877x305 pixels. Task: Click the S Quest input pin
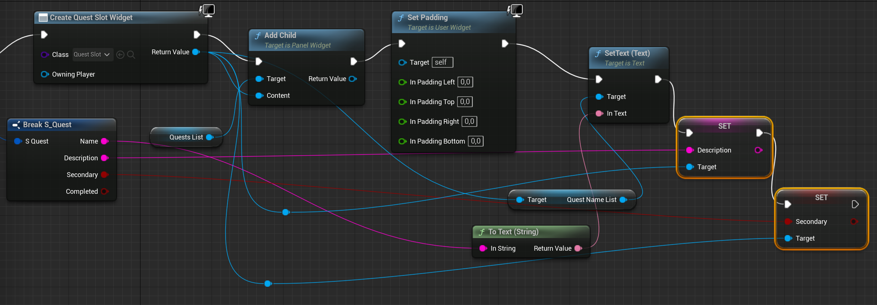[18, 141]
